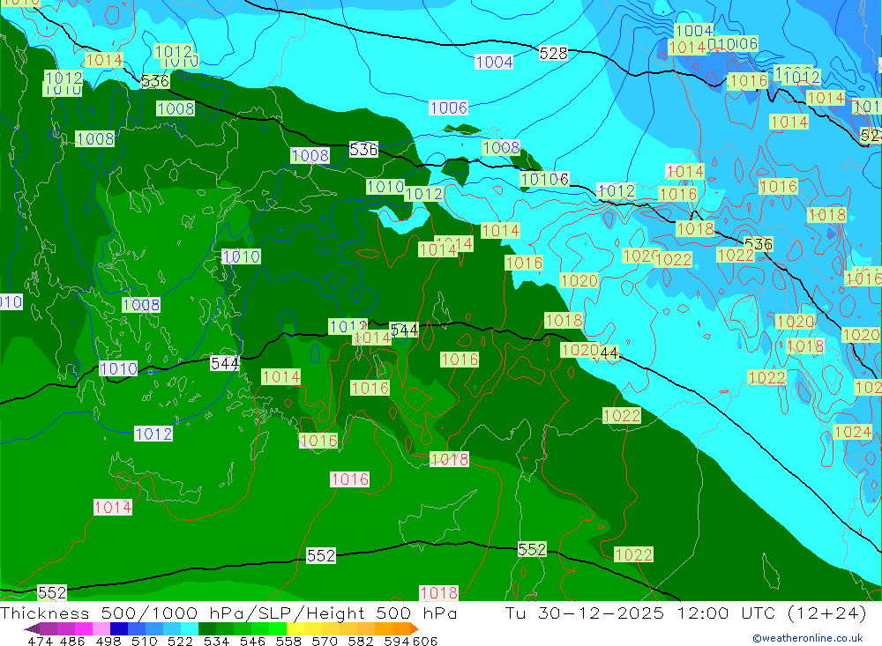Pick the dark blue legend swatch left of 510
Viewport: 882px width, 646px height.
pos(119,628)
